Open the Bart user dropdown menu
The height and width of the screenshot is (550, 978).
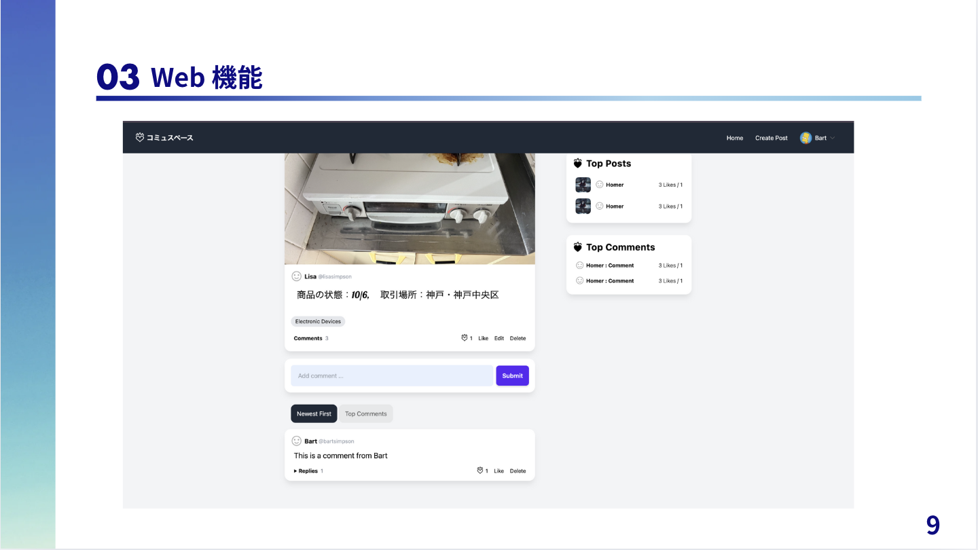pos(833,138)
